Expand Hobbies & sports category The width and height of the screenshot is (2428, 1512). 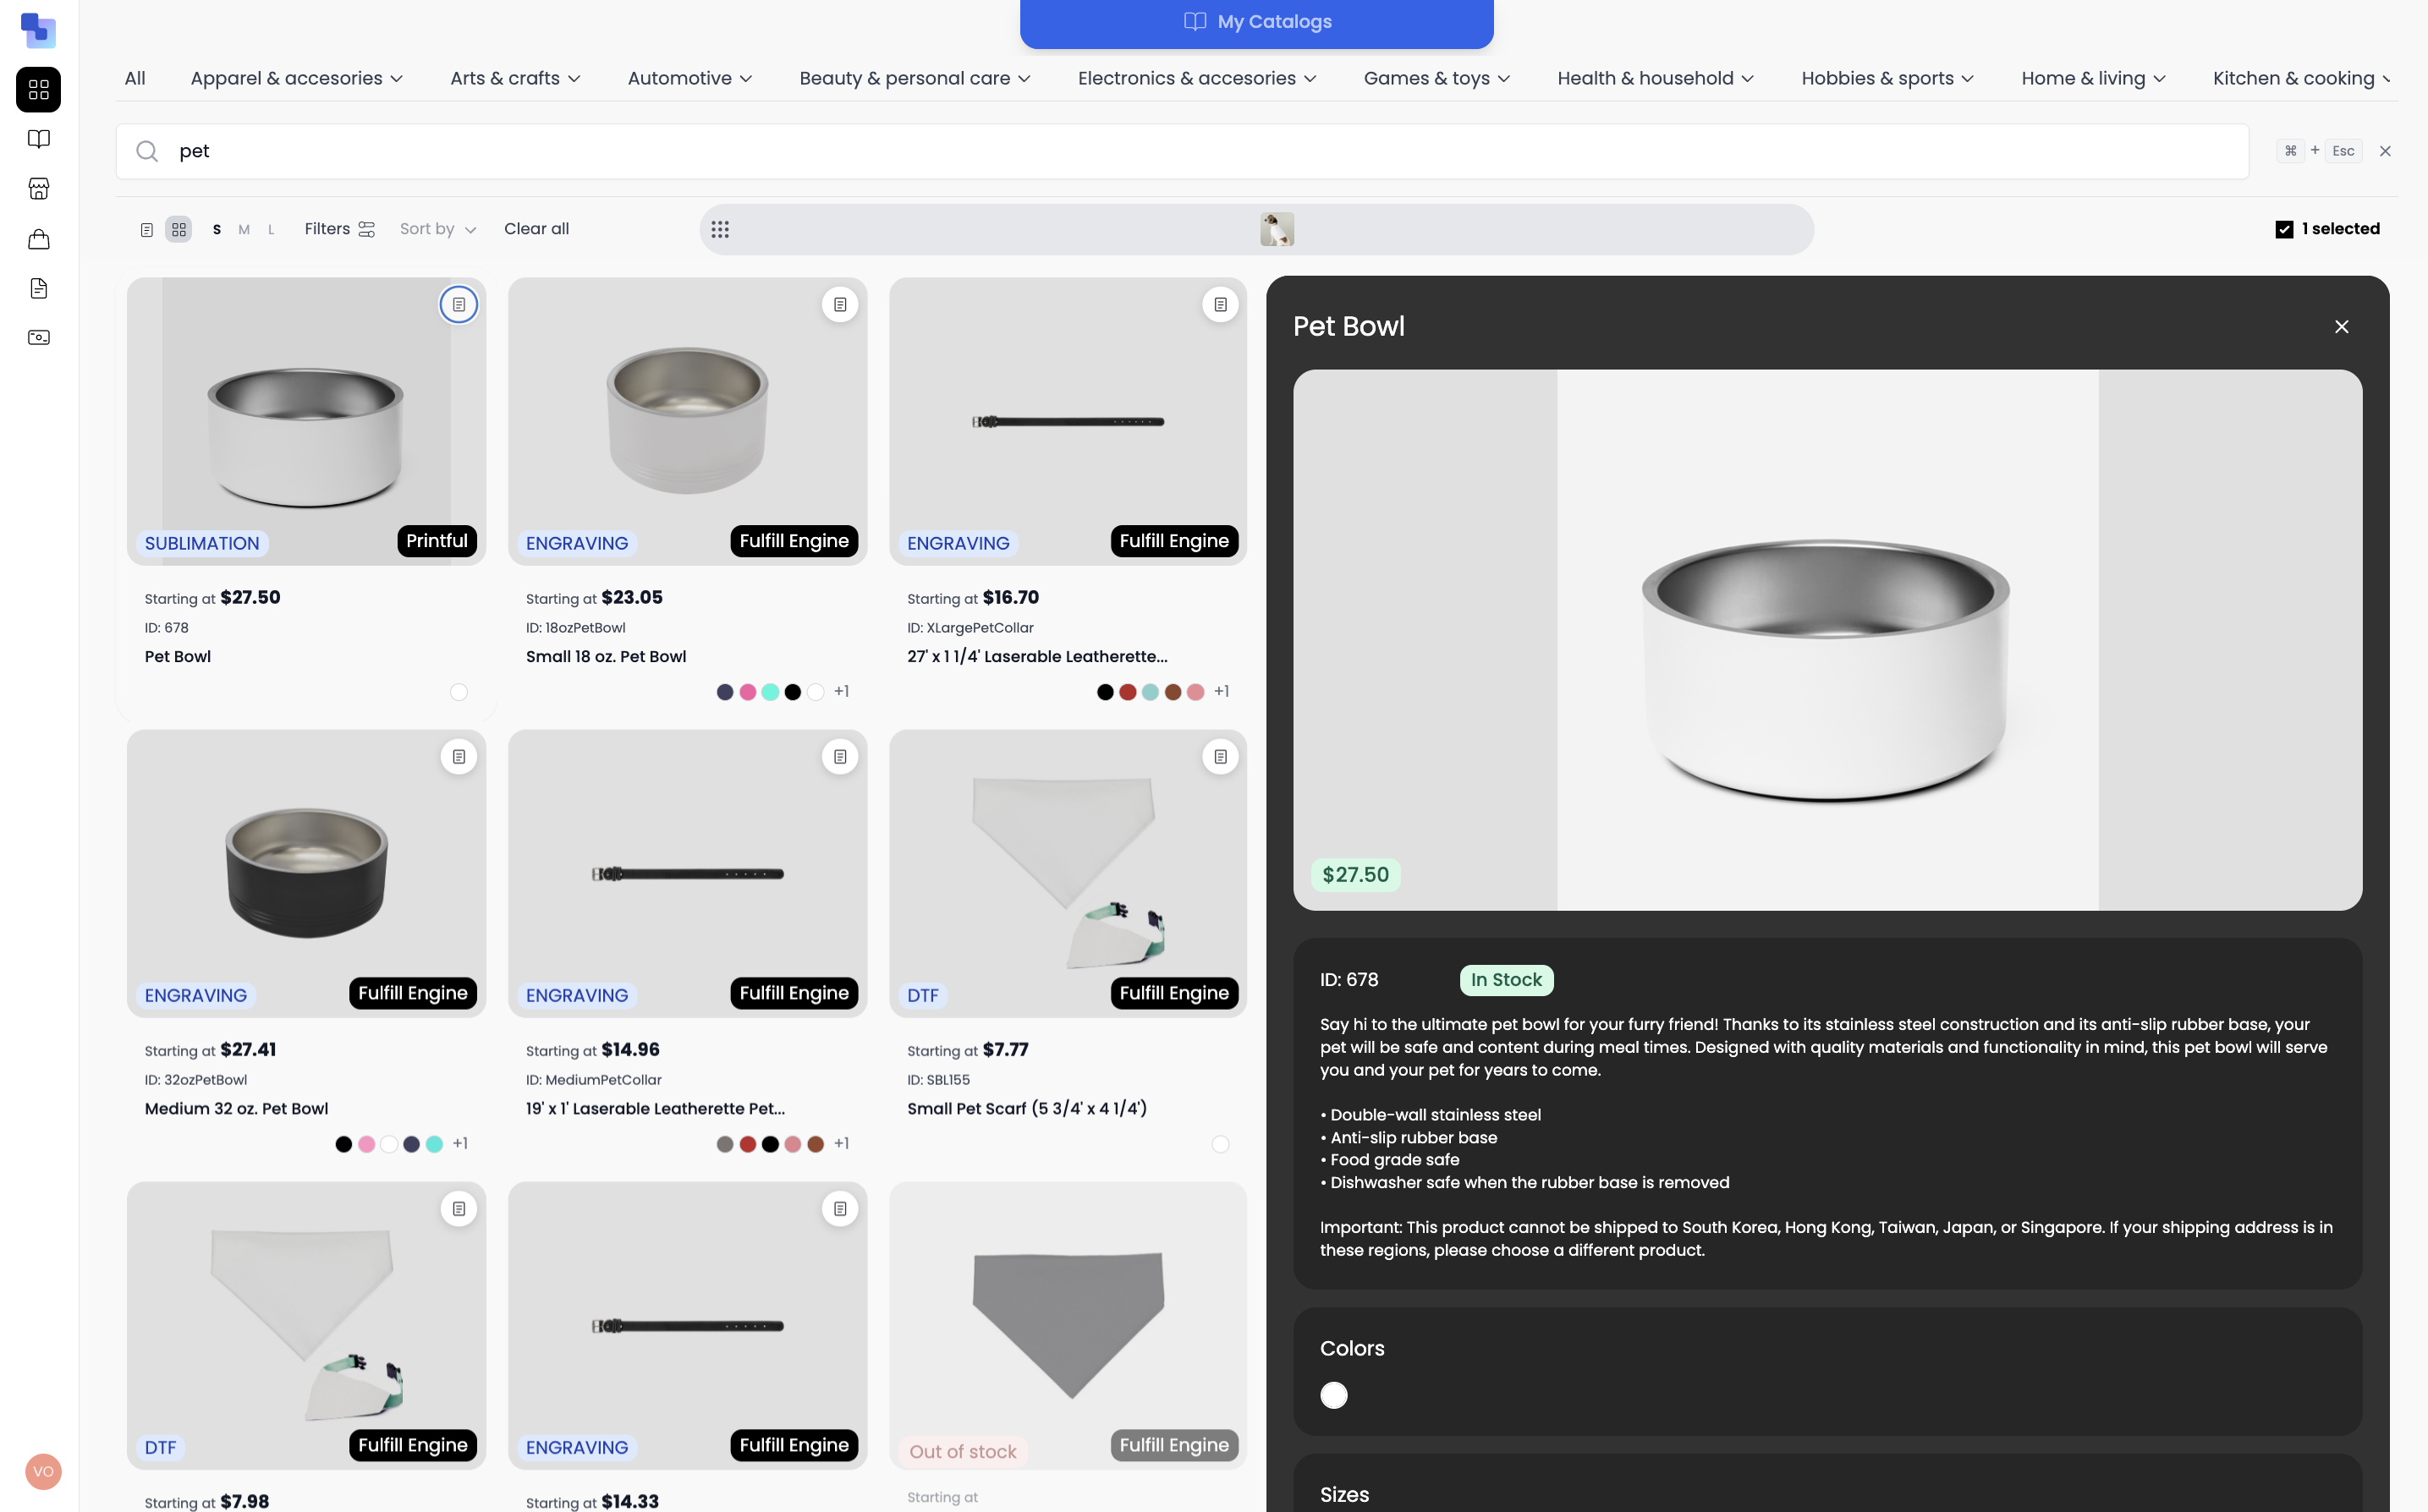pos(1887,78)
